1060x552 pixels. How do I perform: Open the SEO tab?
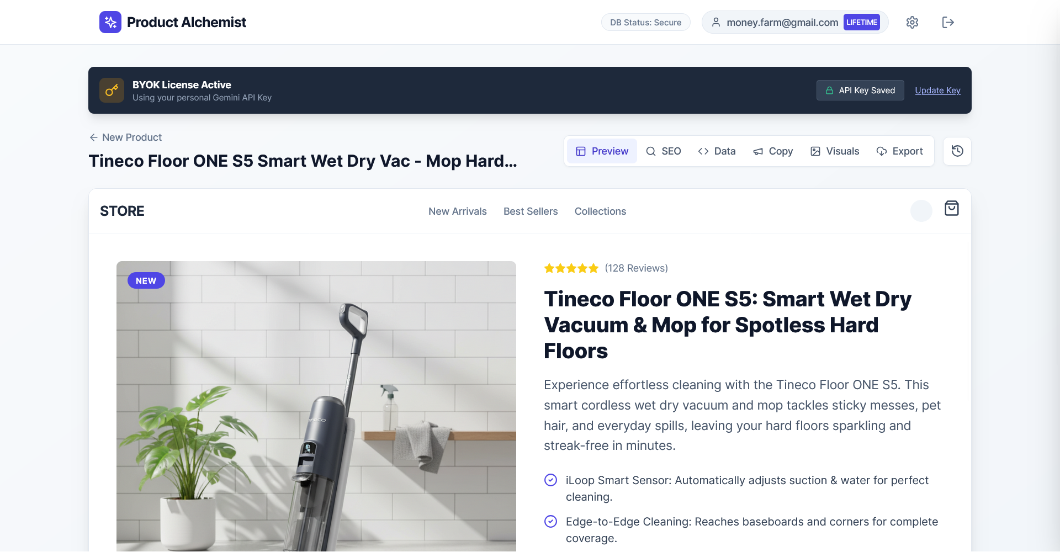[x=663, y=151]
